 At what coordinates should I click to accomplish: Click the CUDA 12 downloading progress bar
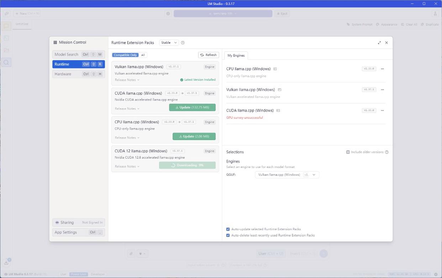[x=187, y=165]
